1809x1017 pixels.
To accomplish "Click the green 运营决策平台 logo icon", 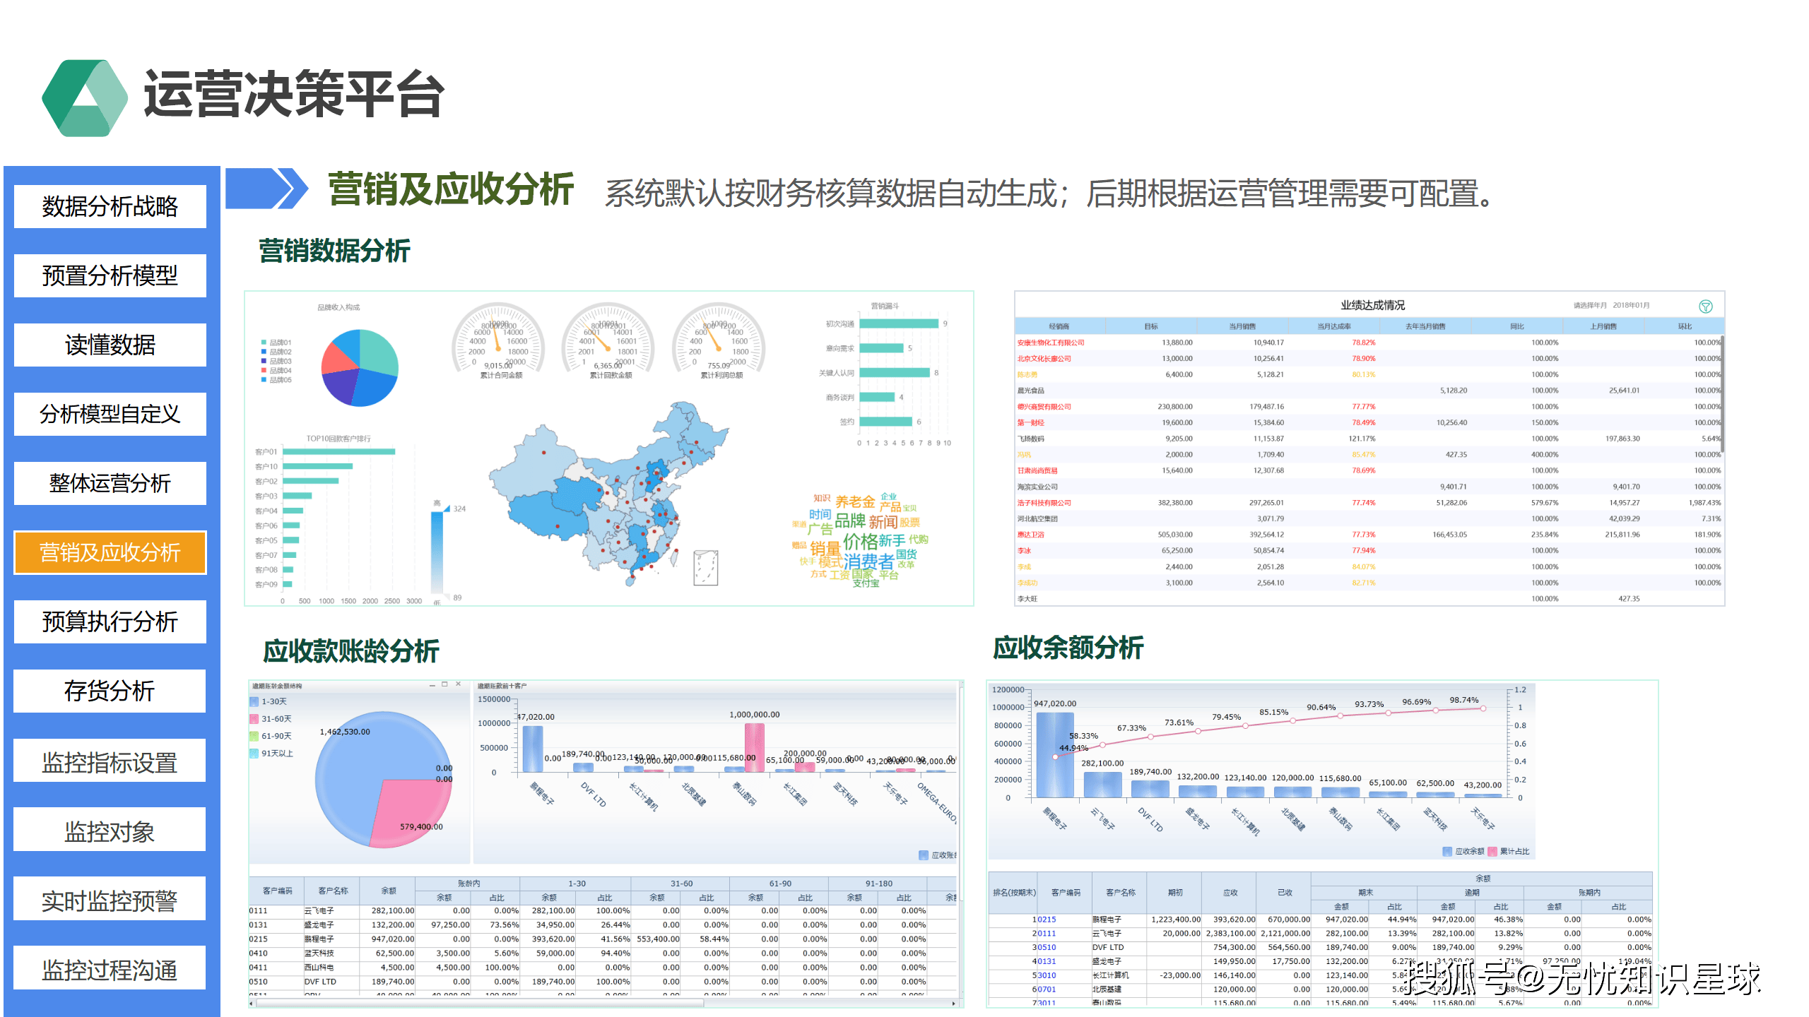I will coord(85,97).
